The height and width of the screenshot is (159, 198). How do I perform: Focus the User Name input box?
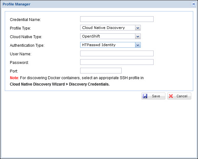[x=117, y=53]
